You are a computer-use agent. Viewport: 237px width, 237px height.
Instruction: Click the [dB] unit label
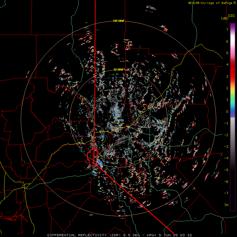(225, 18)
